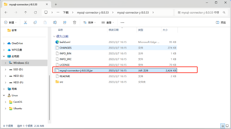Open the 查看 (View) dropdown

tap(108, 22)
